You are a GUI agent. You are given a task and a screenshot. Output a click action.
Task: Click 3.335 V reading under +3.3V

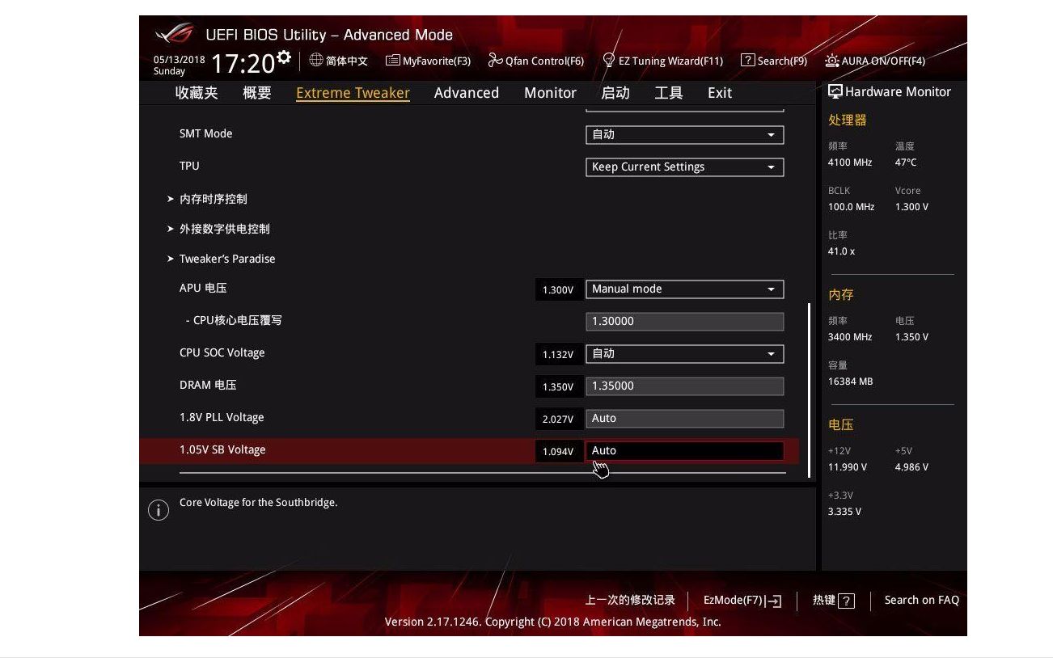pyautogui.click(x=844, y=512)
